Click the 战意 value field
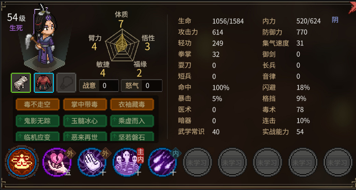The height and width of the screenshot is (190, 356). tap(109, 86)
